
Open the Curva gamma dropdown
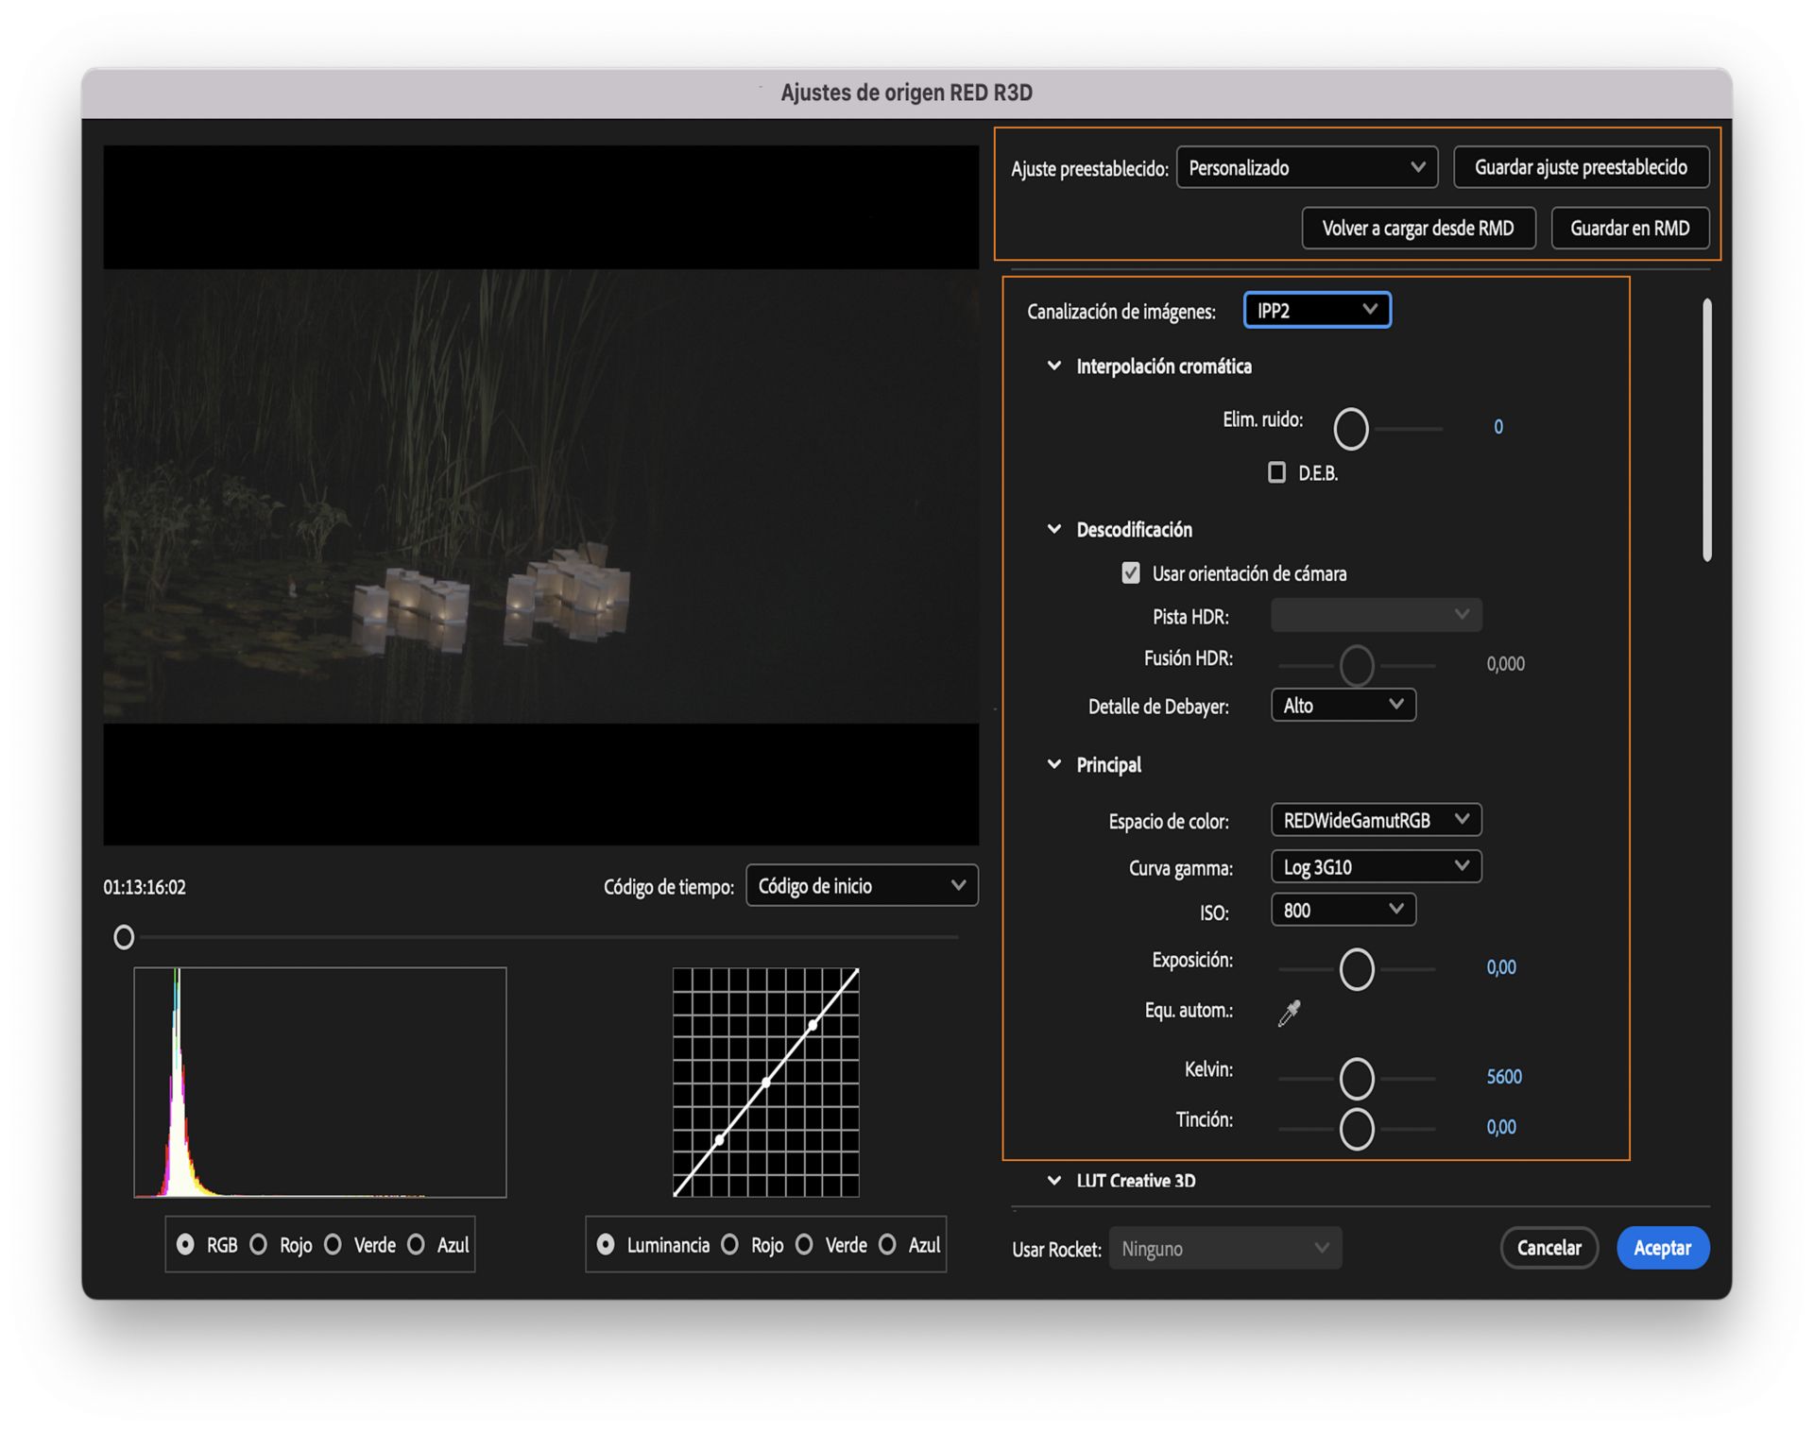pos(1375,866)
